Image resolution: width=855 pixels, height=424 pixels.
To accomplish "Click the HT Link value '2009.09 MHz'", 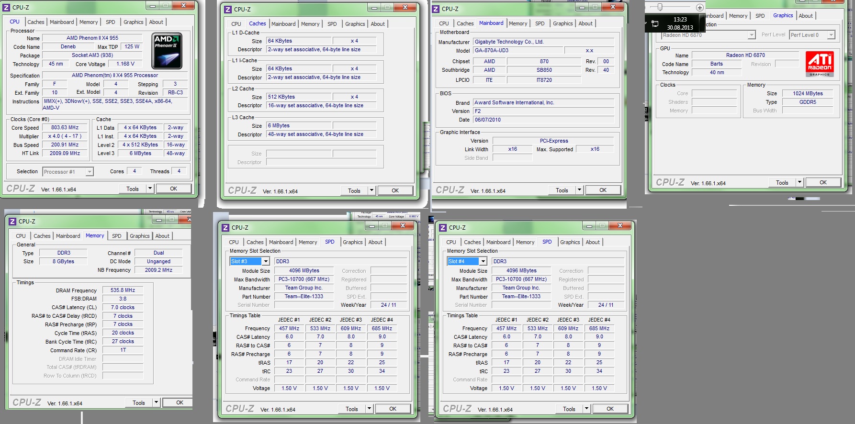I will coord(65,154).
